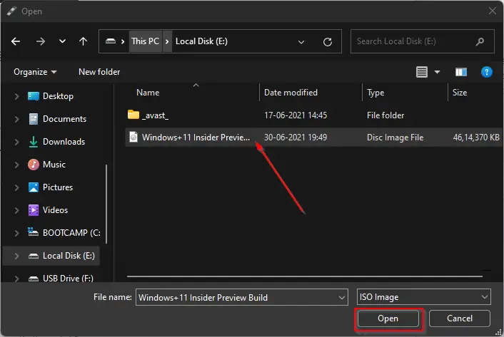The width and height of the screenshot is (504, 337).
Task: Sort files by Type column
Action: (376, 93)
